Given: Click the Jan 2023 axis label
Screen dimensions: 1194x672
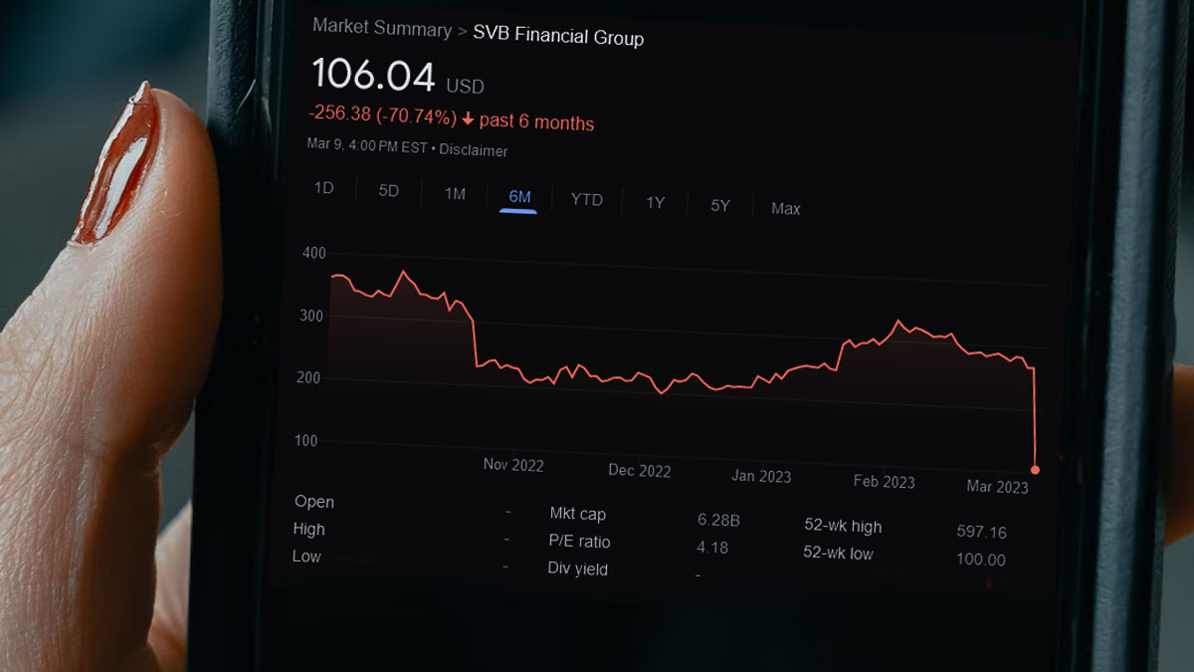Looking at the screenshot, I should pyautogui.click(x=761, y=476).
